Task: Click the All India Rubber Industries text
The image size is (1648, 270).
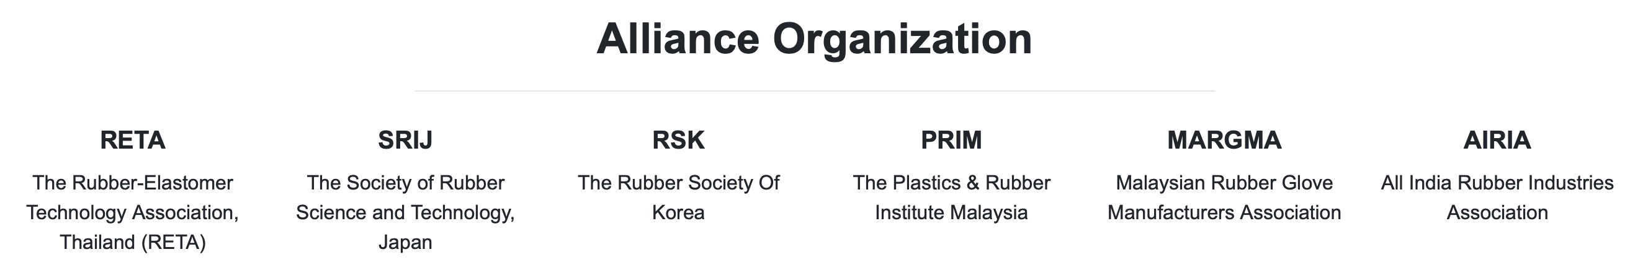Action: (x=1497, y=183)
